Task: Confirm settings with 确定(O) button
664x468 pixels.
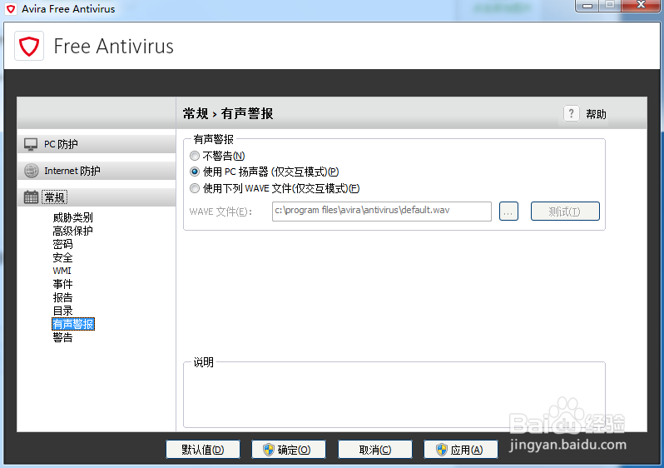Action: pyautogui.click(x=289, y=450)
